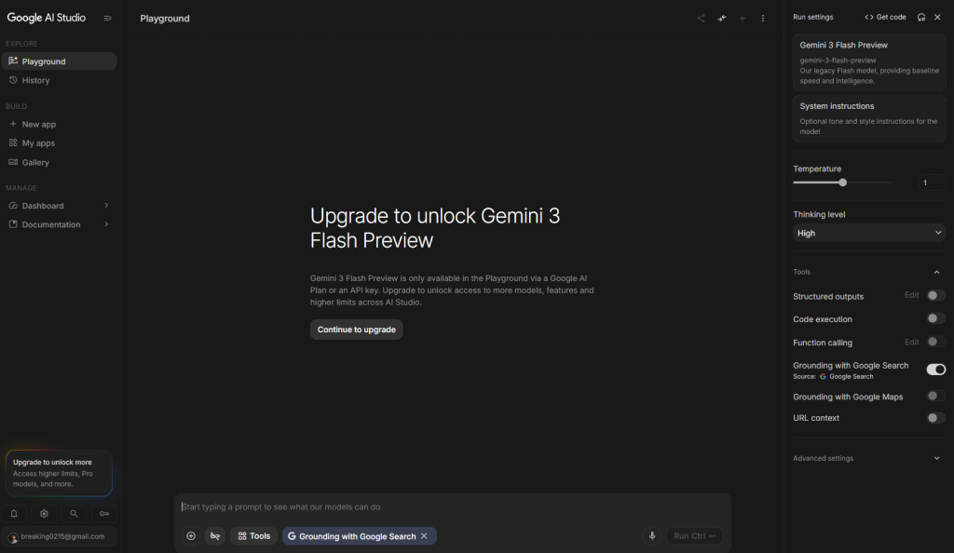Open the three-dot more options menu
The image size is (954, 553).
(763, 19)
